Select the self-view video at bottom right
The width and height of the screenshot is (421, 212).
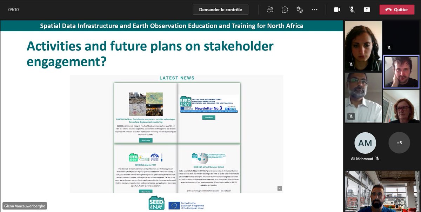pos(382,191)
